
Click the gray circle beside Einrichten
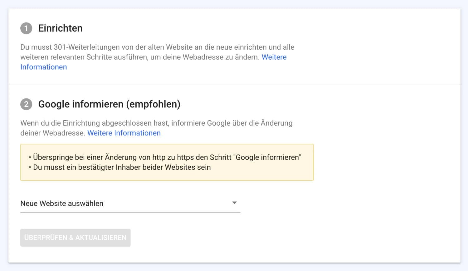tap(27, 28)
